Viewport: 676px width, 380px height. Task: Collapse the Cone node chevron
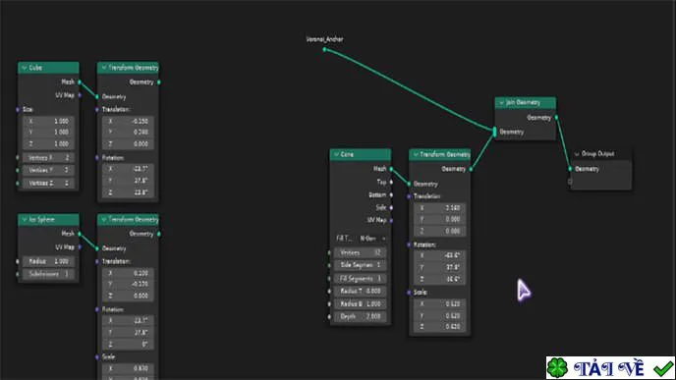tap(336, 154)
